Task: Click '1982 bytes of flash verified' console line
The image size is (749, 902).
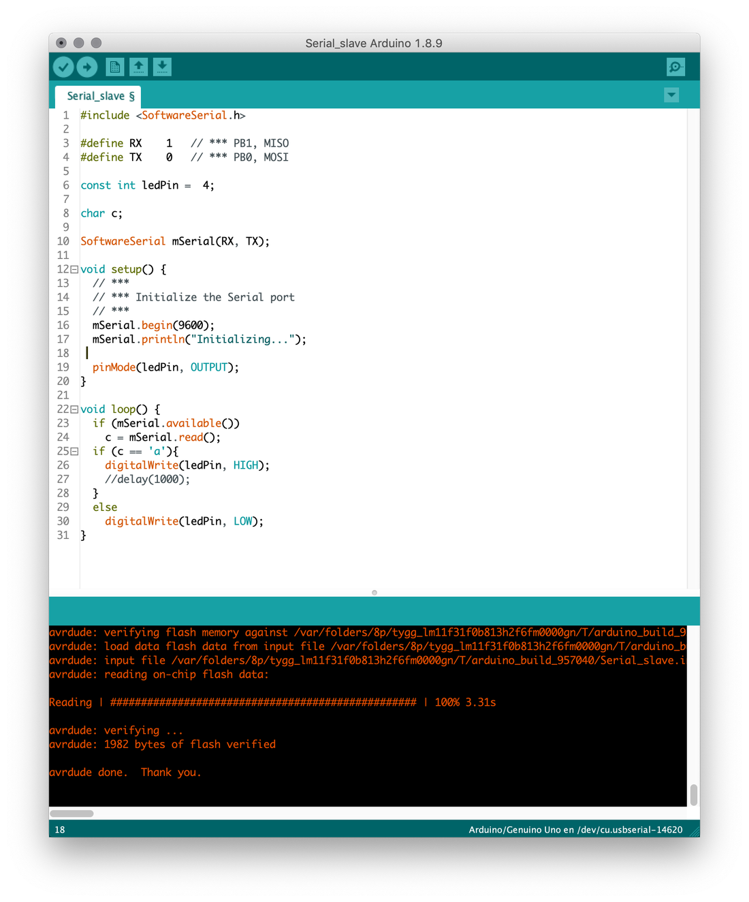Action: tap(163, 745)
